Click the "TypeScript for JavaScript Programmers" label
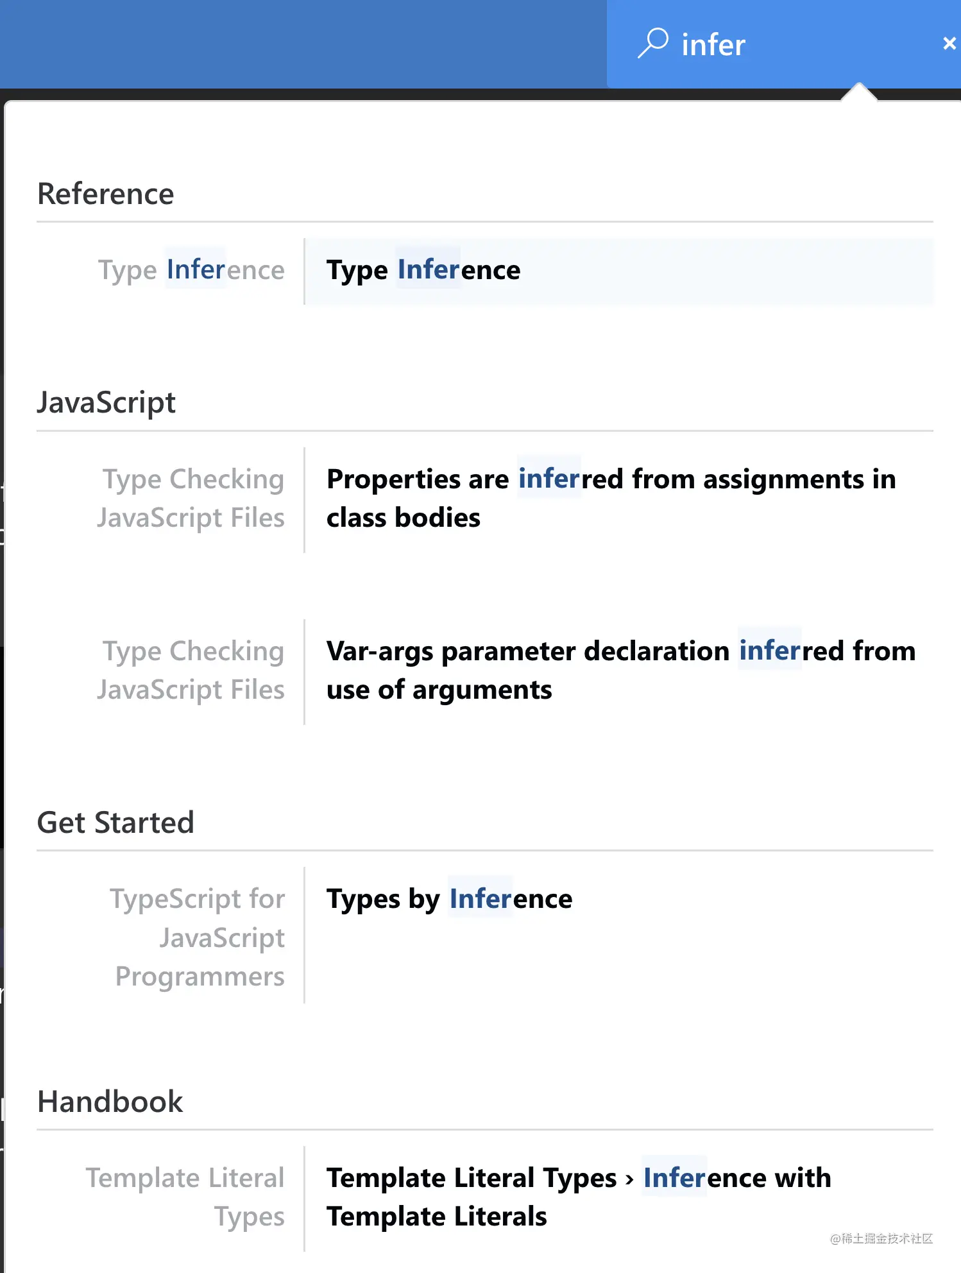This screenshot has width=961, height=1273. click(198, 937)
